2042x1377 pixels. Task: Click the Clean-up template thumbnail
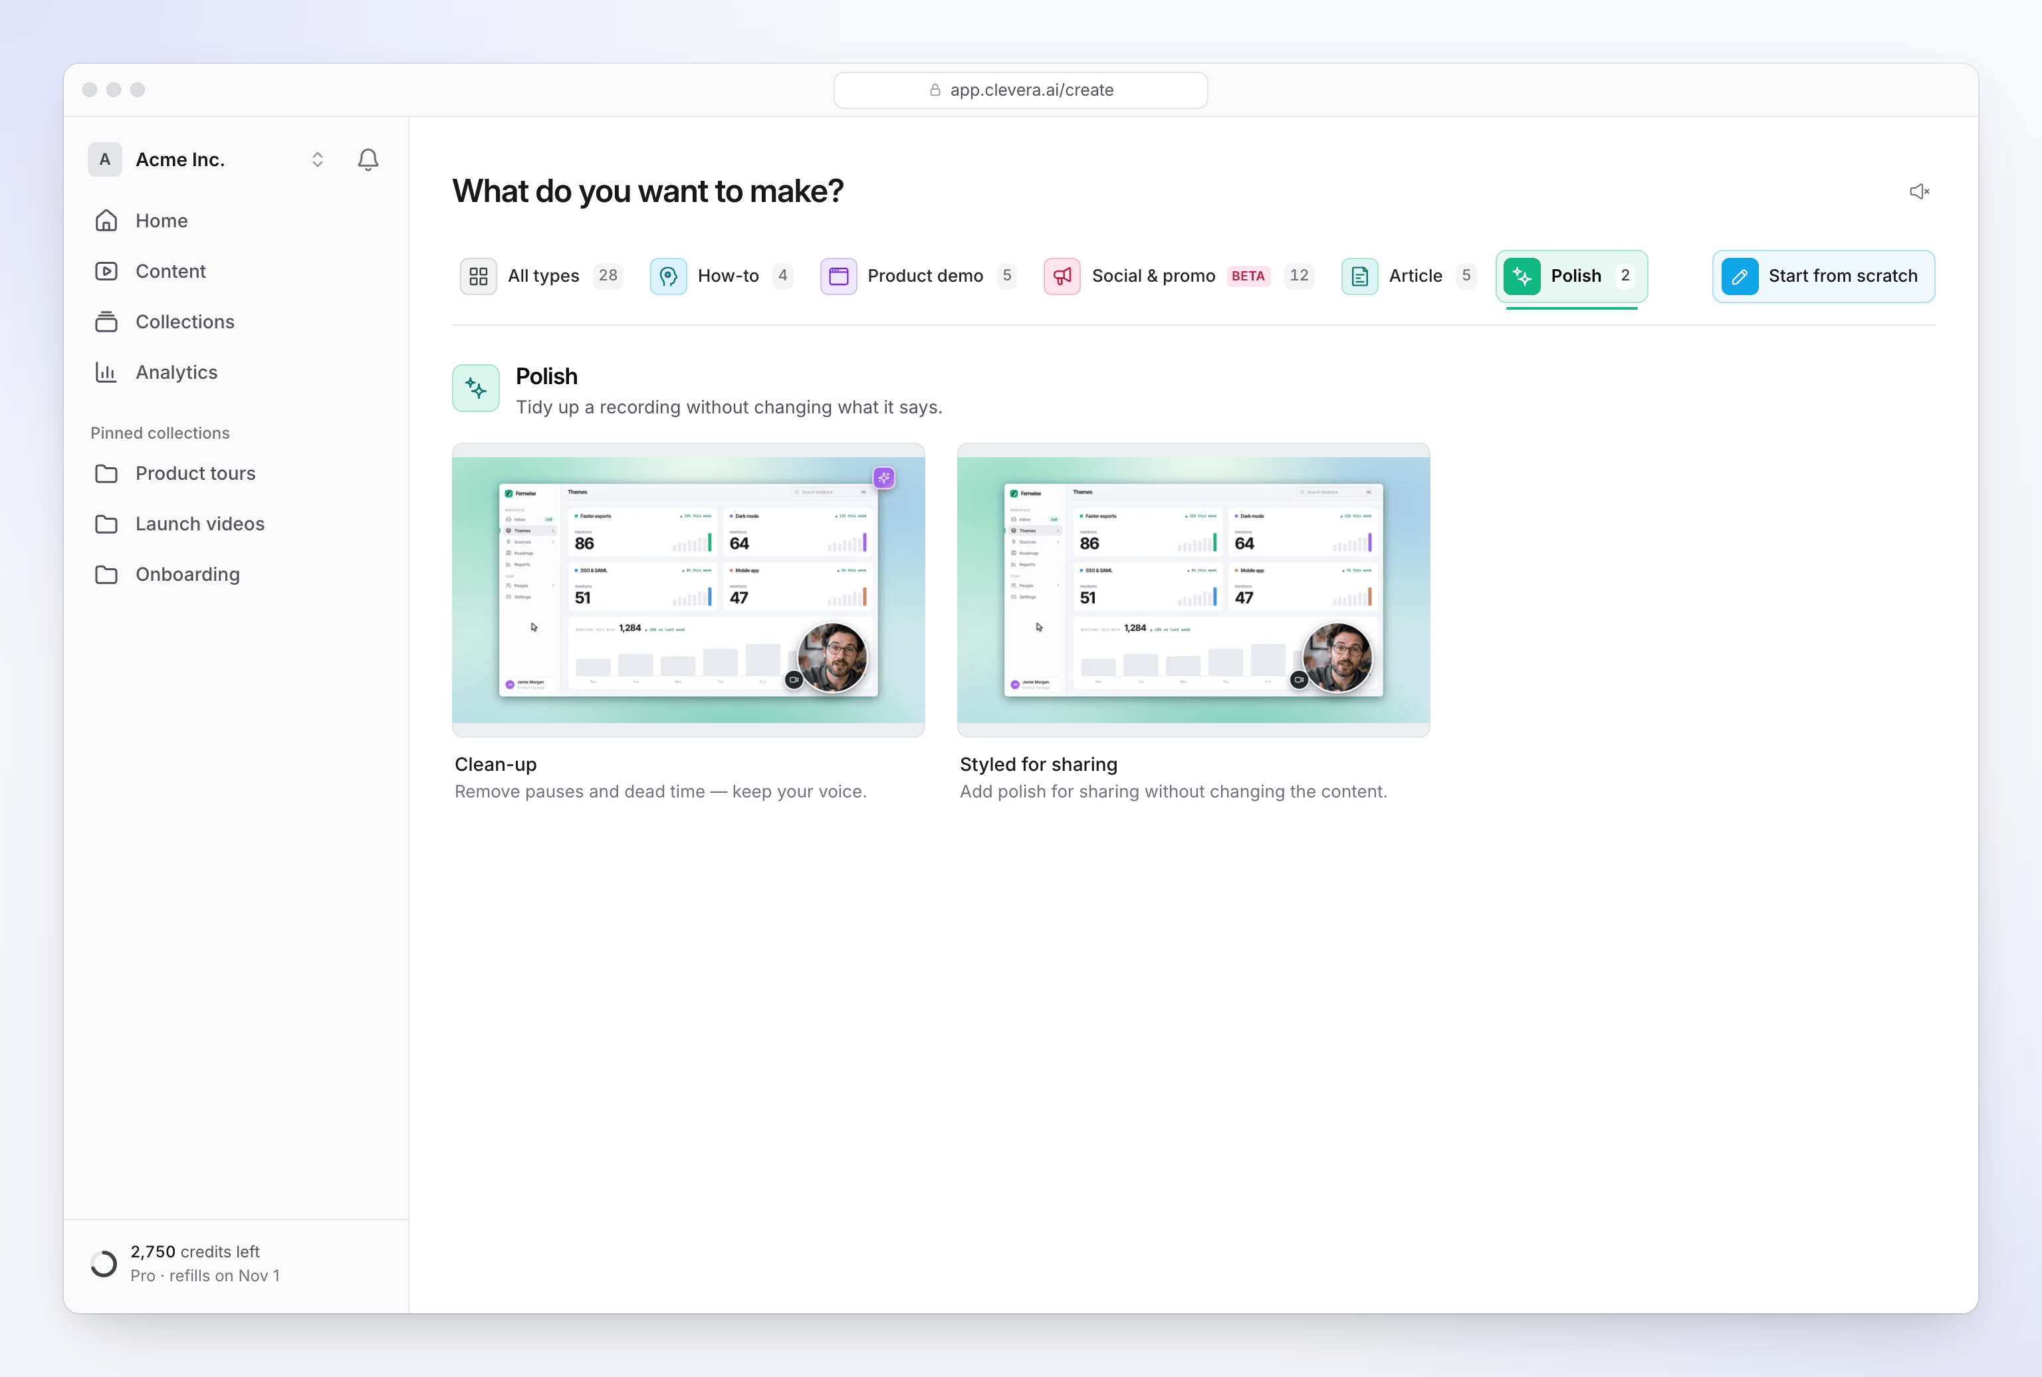click(689, 590)
